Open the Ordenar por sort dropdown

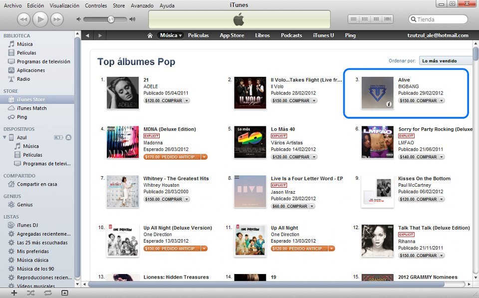(x=446, y=61)
